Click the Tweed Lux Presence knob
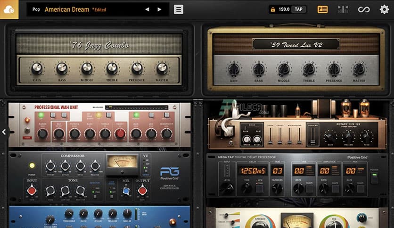The width and height of the screenshot is (394, 228). point(334,69)
